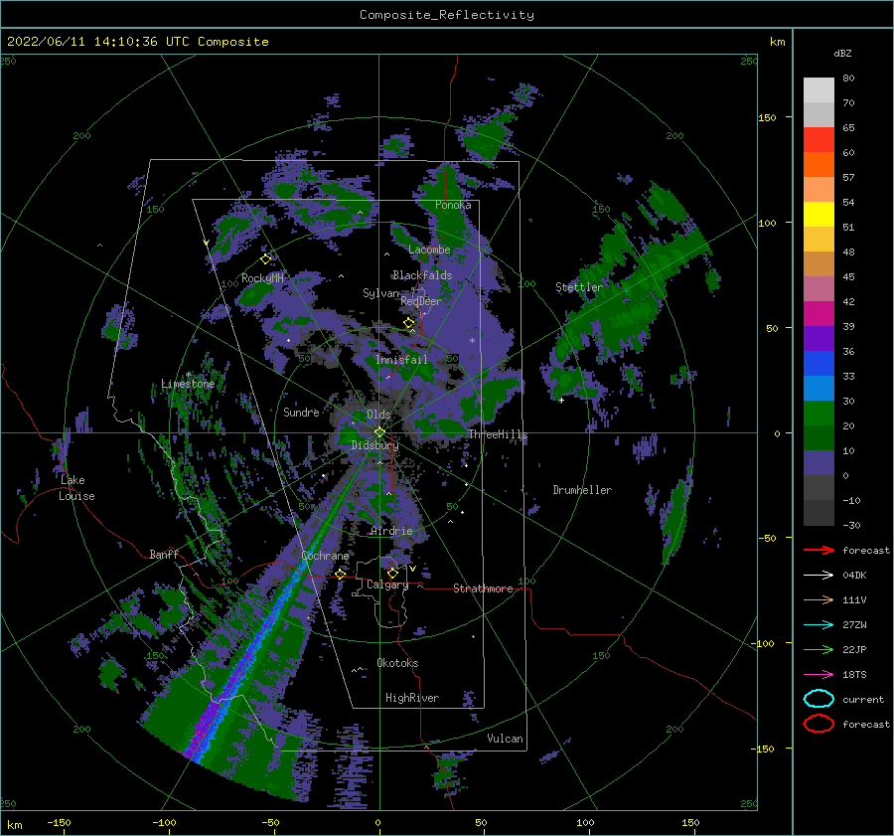This screenshot has width=894, height=836.
Task: Click the Sundre town label
Action: pos(301,412)
